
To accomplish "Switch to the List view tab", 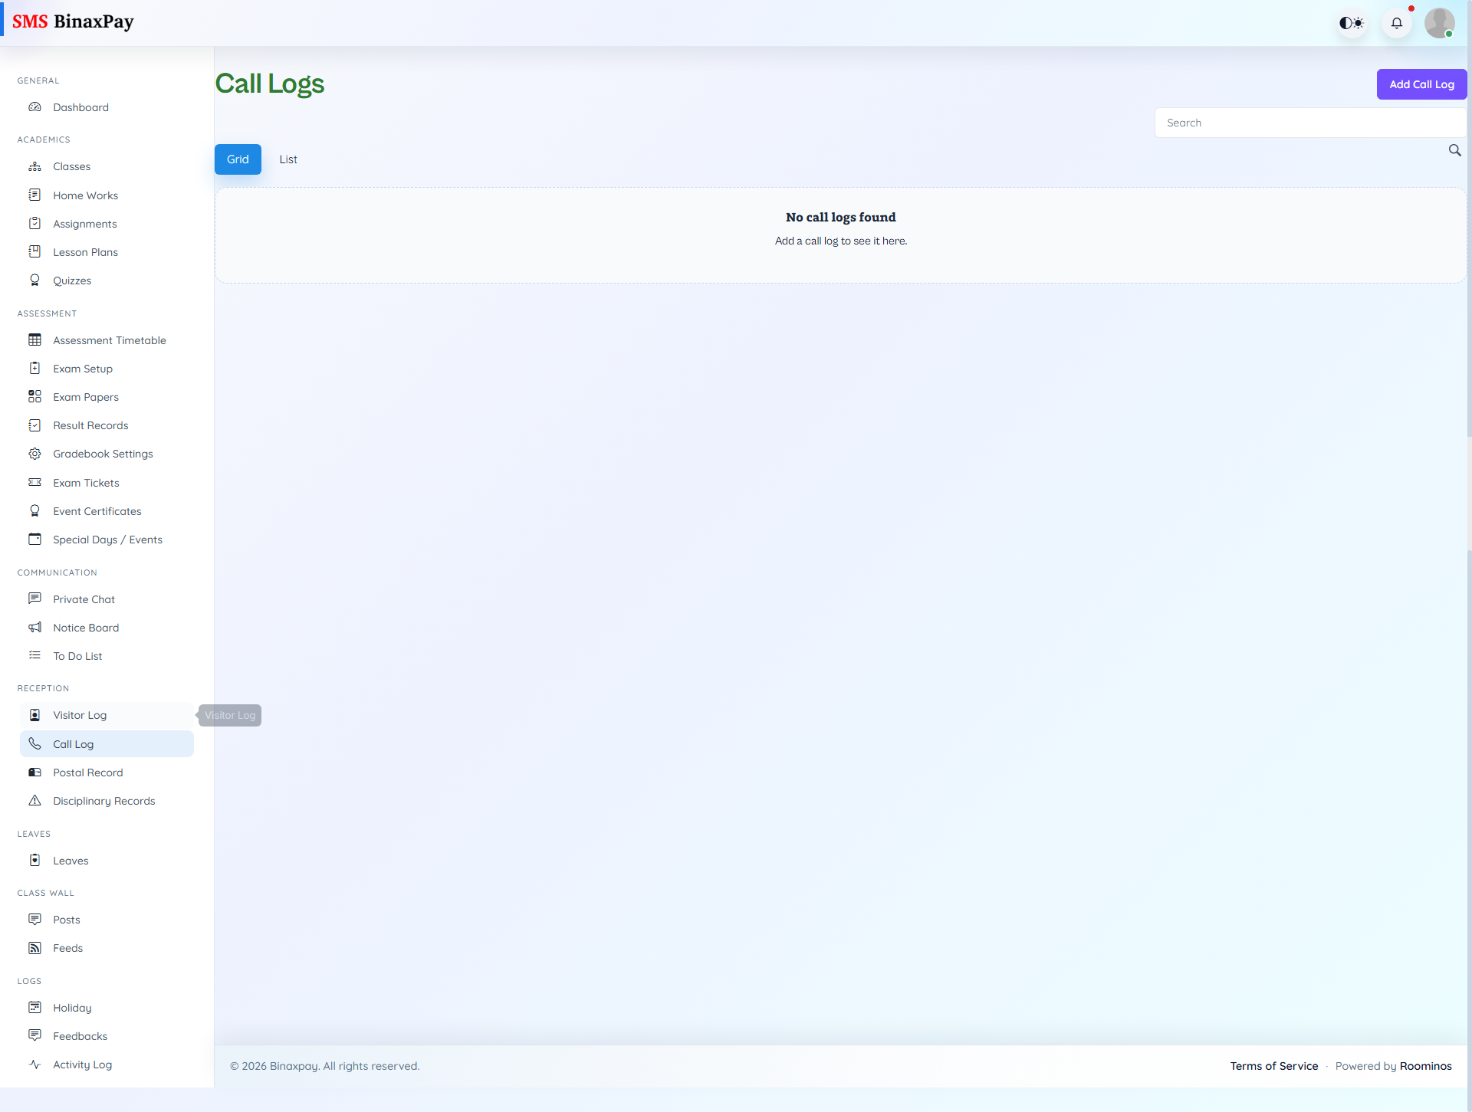I will [288, 159].
